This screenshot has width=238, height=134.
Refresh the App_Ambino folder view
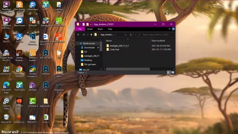click(131, 35)
